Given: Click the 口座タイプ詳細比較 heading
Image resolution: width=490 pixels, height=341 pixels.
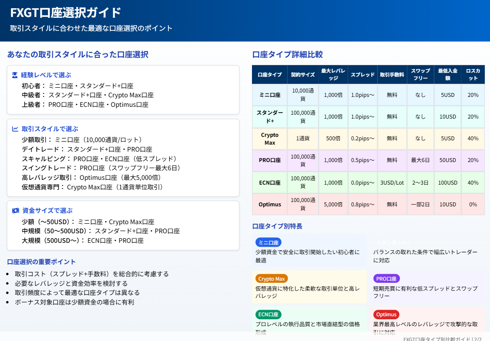Looking at the screenshot, I should point(287,55).
